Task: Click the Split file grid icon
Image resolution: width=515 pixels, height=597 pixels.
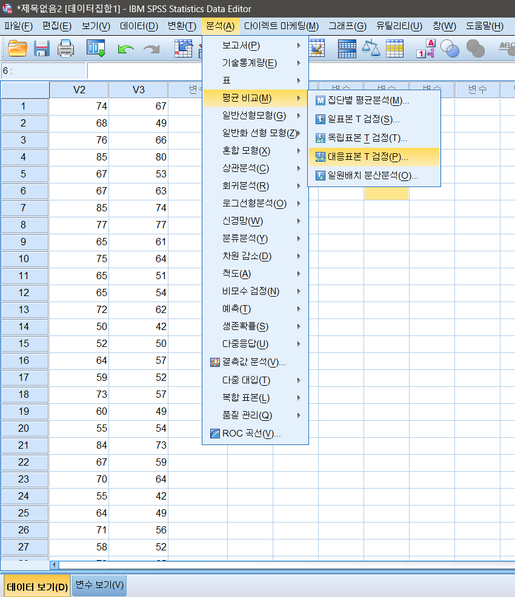Action: coord(347,48)
